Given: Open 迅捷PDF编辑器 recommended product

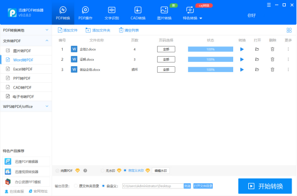Looking at the screenshot, I should pyautogui.click(x=26, y=161).
